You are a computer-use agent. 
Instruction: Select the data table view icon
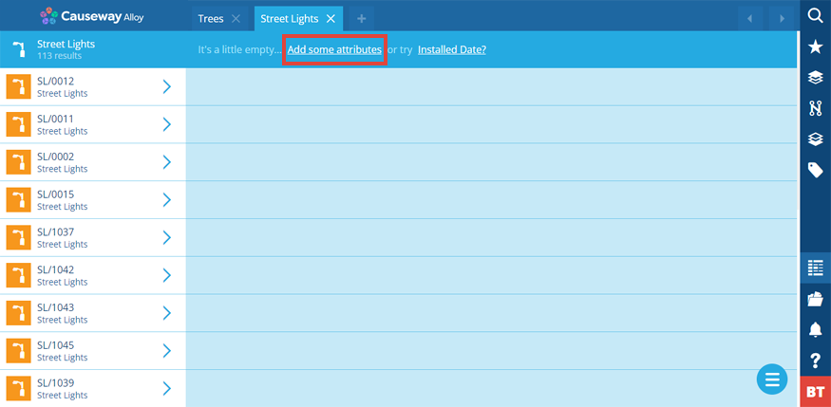[815, 268]
